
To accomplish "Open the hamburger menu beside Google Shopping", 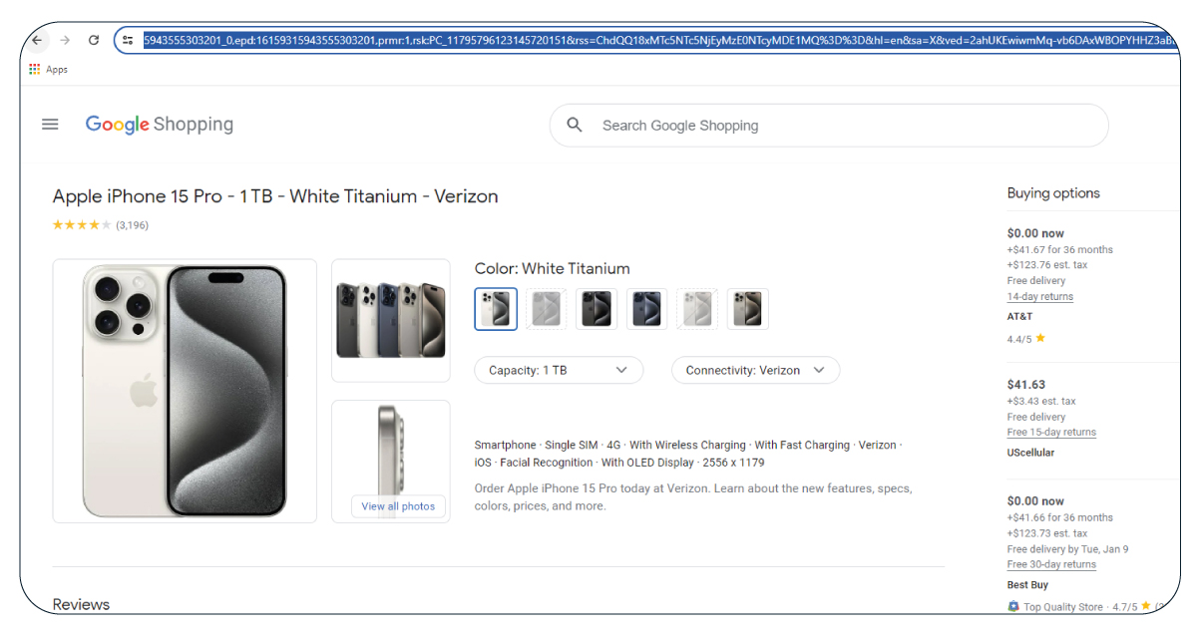I will pos(50,125).
